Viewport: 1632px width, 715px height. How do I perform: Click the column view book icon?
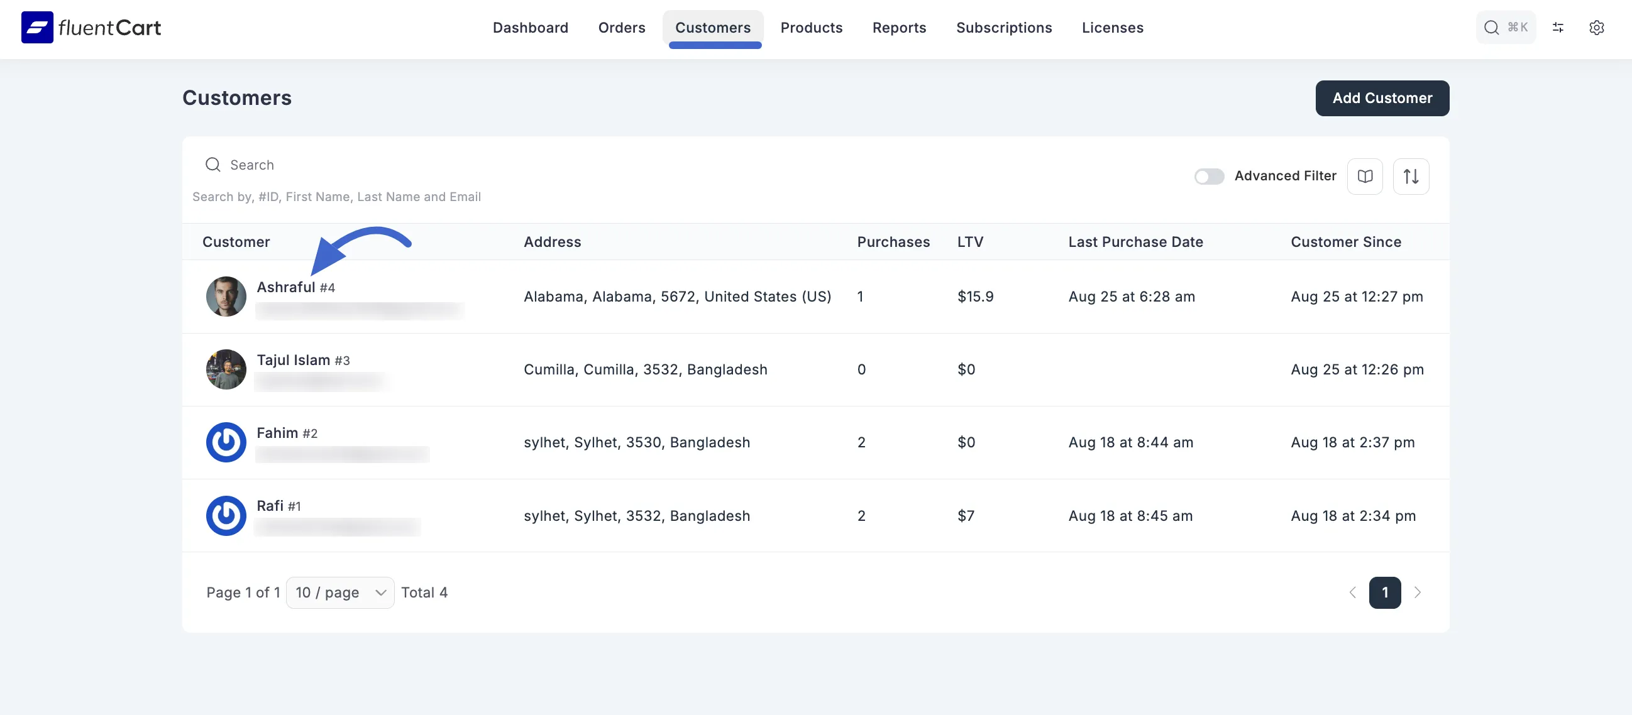point(1365,176)
